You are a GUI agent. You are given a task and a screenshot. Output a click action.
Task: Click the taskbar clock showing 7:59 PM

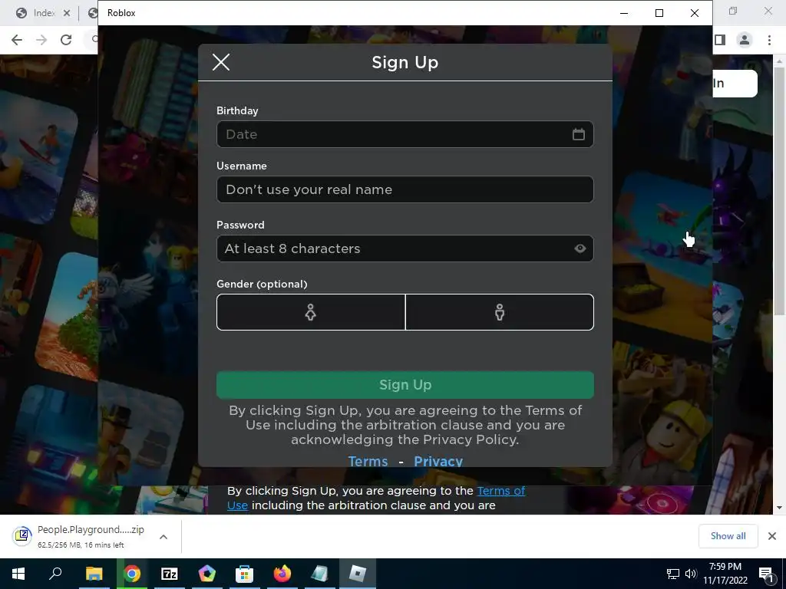coord(725,574)
